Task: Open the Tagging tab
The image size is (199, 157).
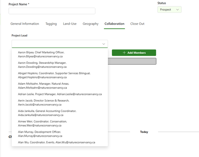Action: (x=51, y=24)
